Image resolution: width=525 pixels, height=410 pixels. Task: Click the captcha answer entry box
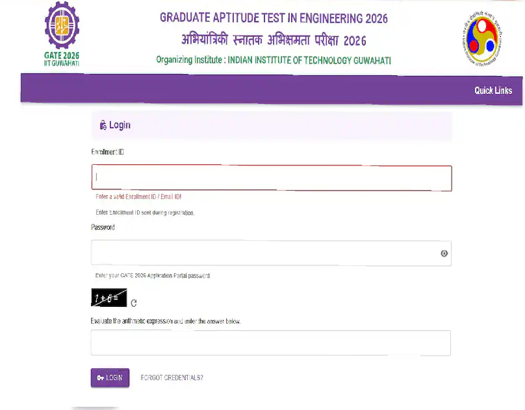tap(272, 343)
